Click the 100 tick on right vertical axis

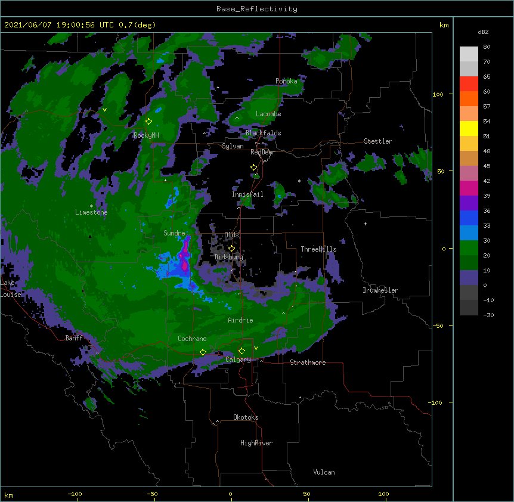click(438, 94)
